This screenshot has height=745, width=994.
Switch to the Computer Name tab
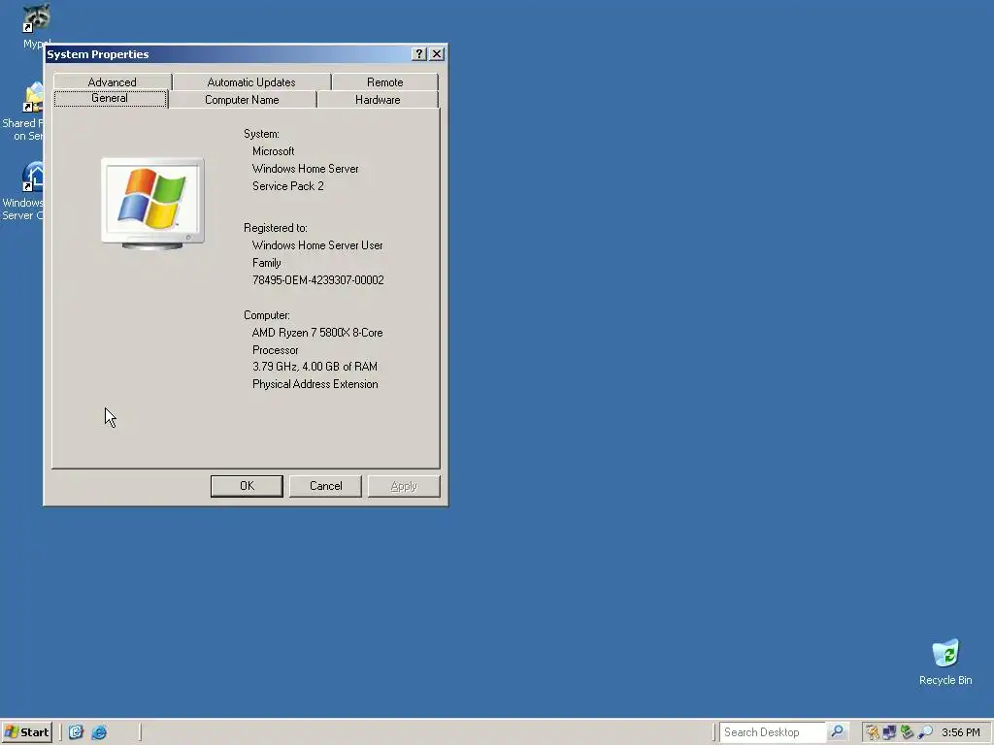242,100
